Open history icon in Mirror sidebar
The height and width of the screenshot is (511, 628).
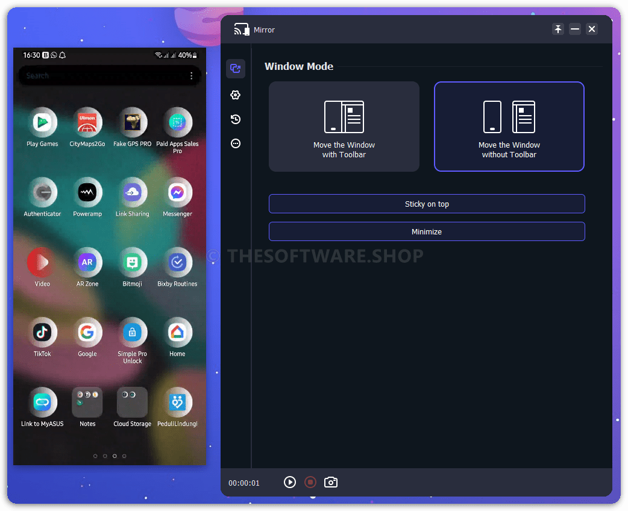[x=236, y=119]
